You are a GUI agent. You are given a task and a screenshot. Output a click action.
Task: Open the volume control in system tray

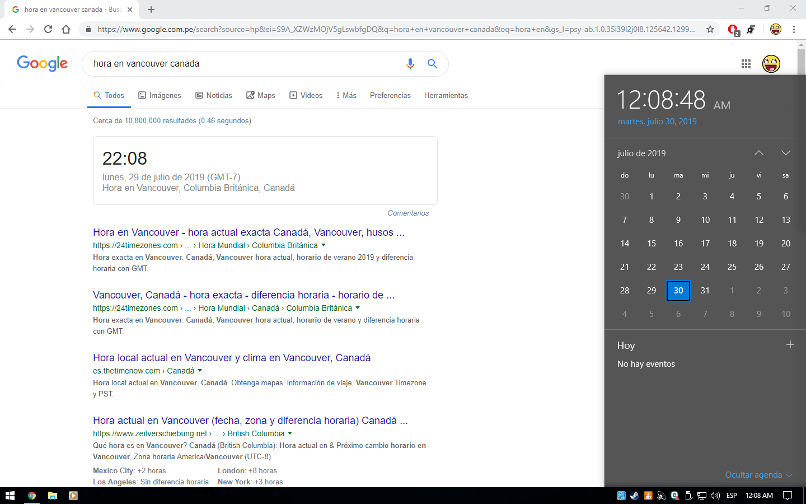(x=715, y=496)
